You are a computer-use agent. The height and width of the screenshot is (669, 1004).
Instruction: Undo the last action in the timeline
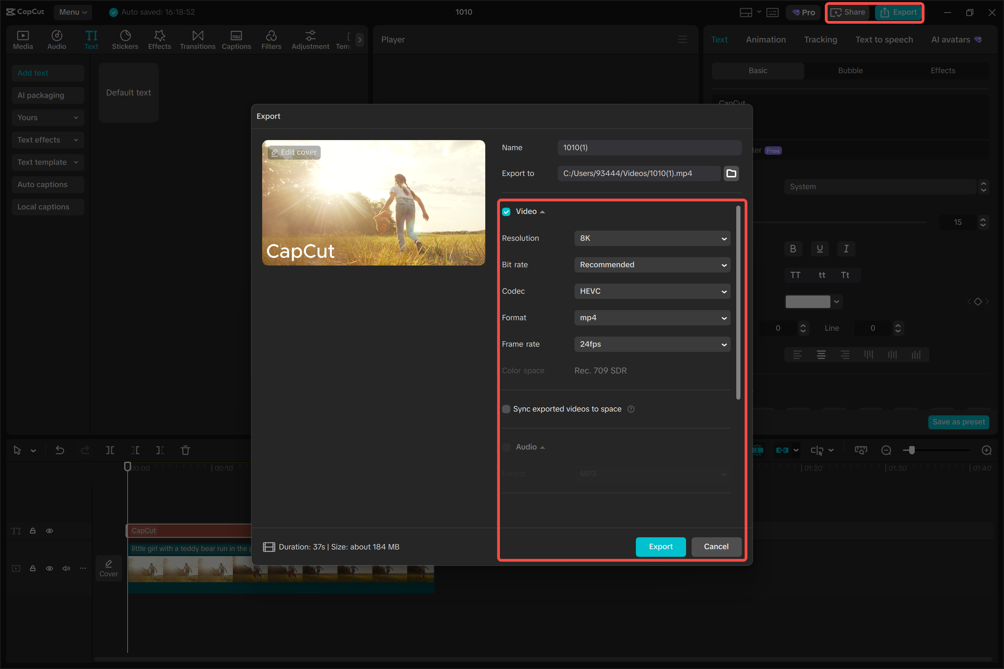tap(60, 450)
